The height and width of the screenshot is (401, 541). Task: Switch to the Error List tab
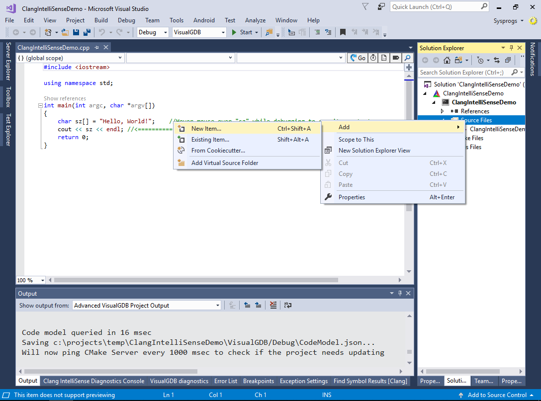tap(226, 381)
